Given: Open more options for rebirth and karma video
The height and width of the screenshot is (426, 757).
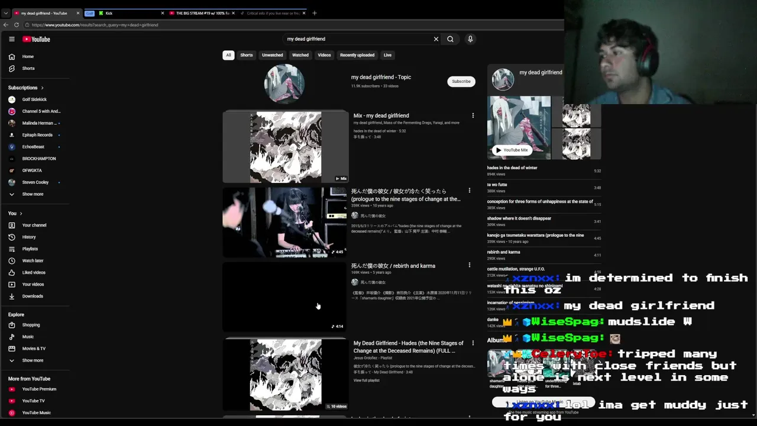Looking at the screenshot, I should pyautogui.click(x=470, y=265).
